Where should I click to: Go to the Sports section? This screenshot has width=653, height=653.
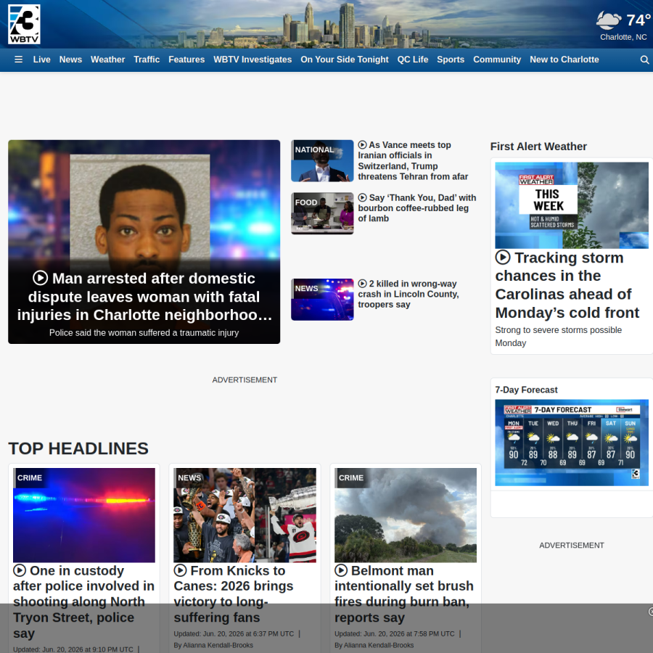450,59
